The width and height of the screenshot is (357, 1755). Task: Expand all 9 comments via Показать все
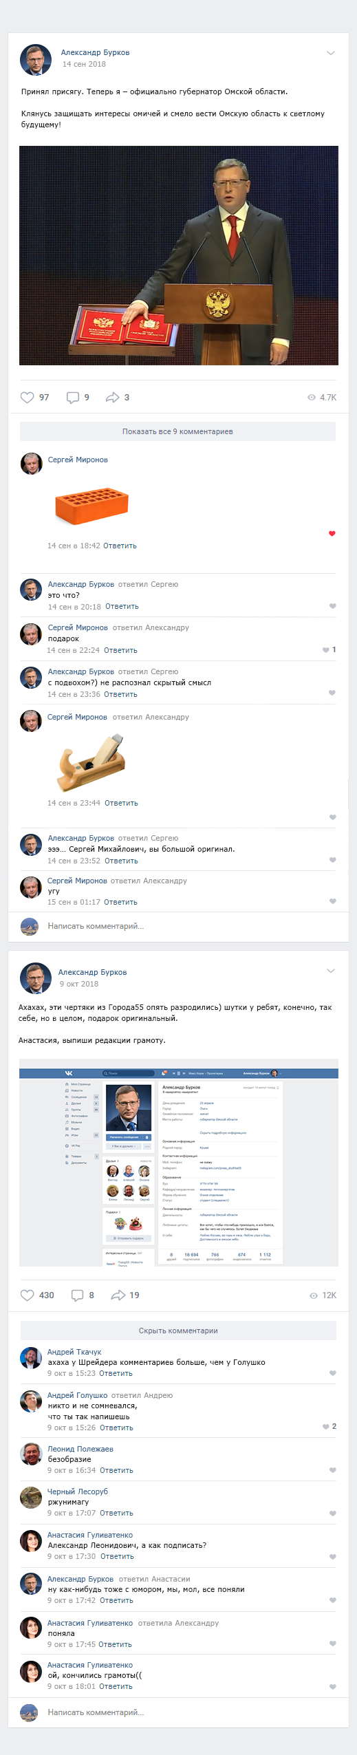pos(177,431)
